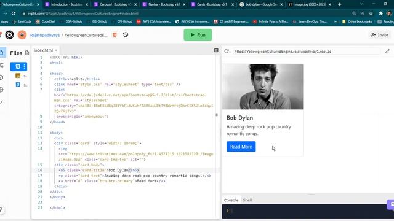This screenshot has width=394, height=221.
Task: Select the Files sidebar icon
Action: (x=2, y=53)
